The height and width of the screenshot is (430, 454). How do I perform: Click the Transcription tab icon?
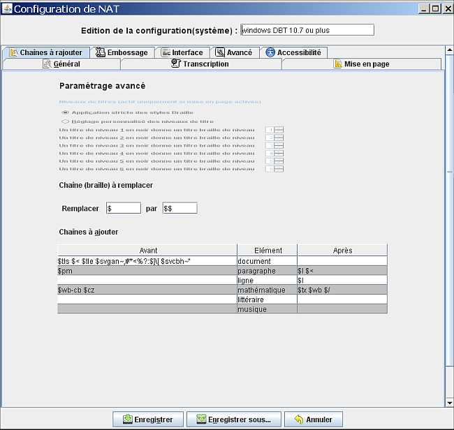tap(176, 64)
